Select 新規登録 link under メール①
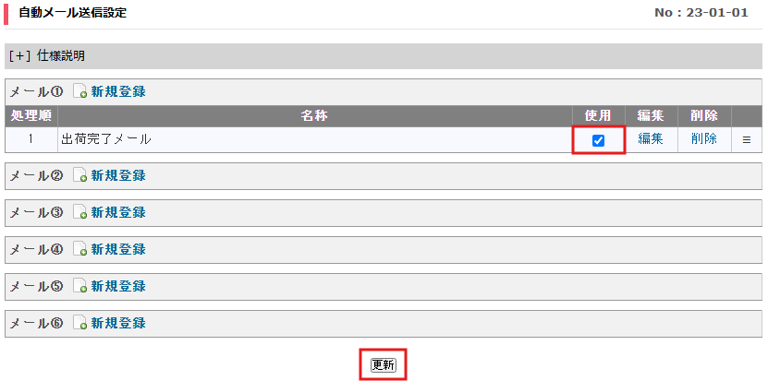The image size is (768, 381). pyautogui.click(x=118, y=91)
